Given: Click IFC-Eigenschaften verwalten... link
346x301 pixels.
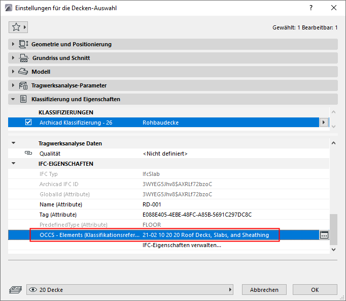Looking at the screenshot, I should coord(182,245).
